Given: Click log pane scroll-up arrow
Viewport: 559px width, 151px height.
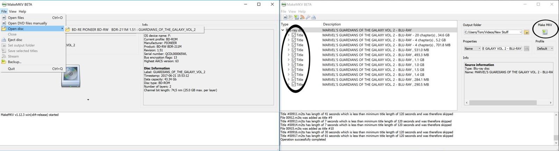Looking at the screenshot, I should [556, 115].
